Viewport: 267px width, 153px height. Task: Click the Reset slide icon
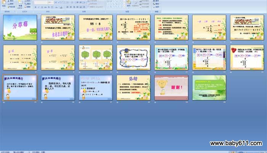[26, 4]
